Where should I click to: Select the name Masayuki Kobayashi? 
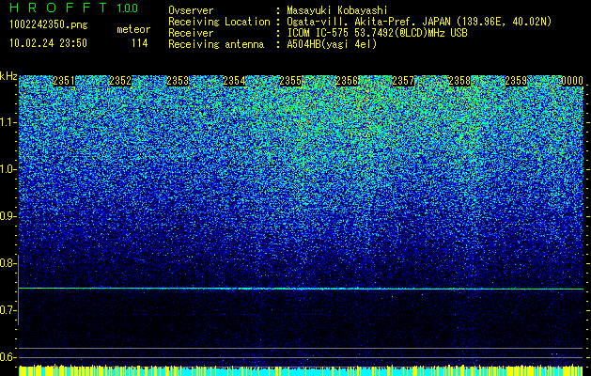click(336, 10)
